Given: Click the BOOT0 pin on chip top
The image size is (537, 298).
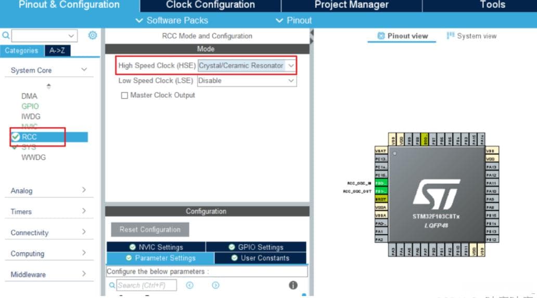Looking at the screenshot, I should [425, 140].
